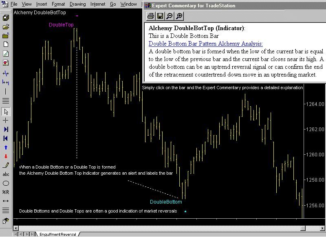Save the Expert Commentary with floppy icon
The image size is (326, 237).
[x=160, y=16]
